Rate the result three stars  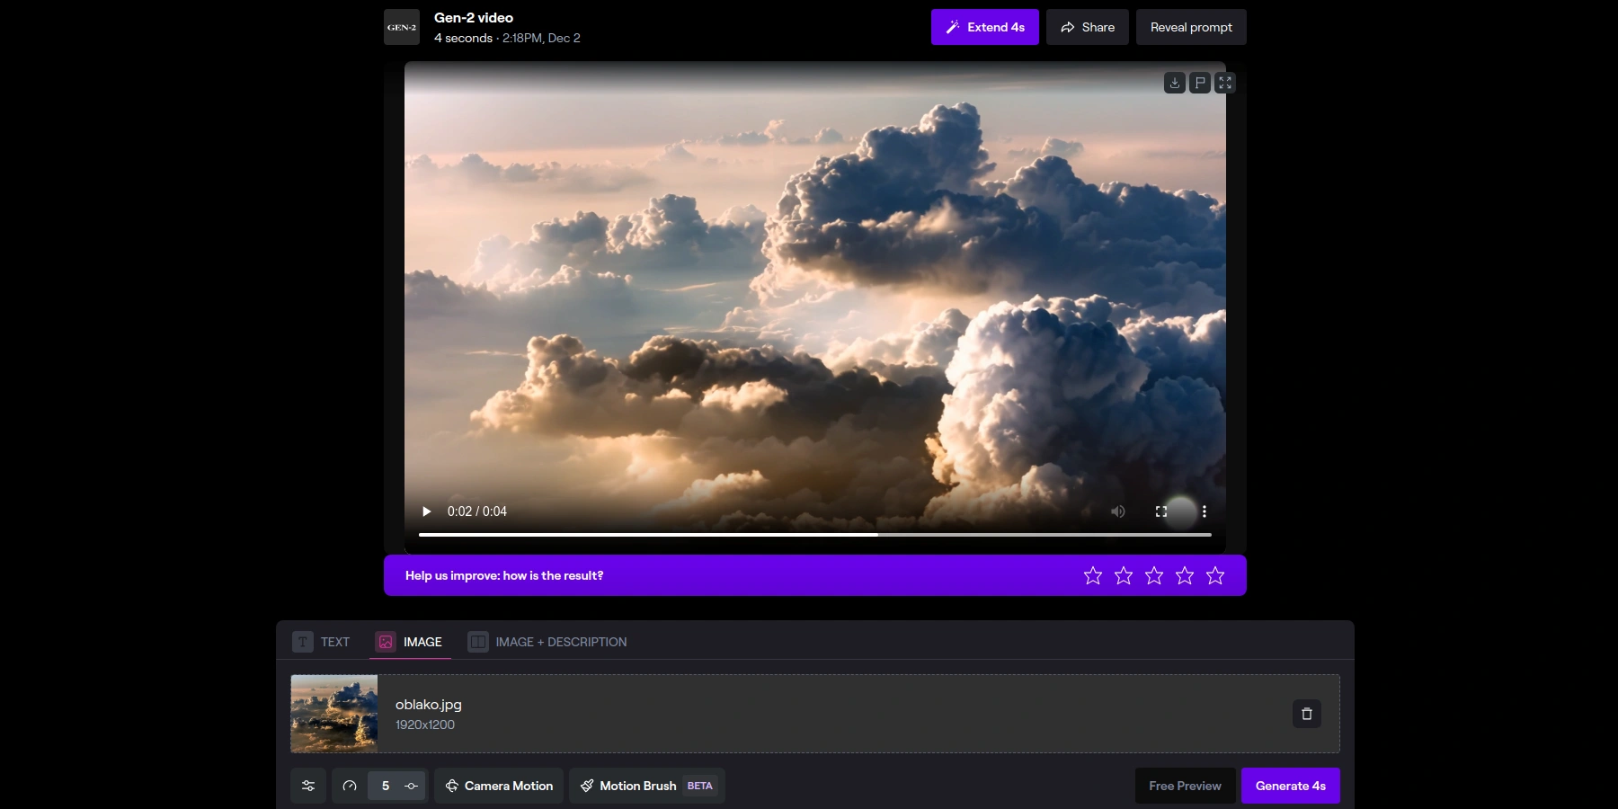click(1153, 575)
